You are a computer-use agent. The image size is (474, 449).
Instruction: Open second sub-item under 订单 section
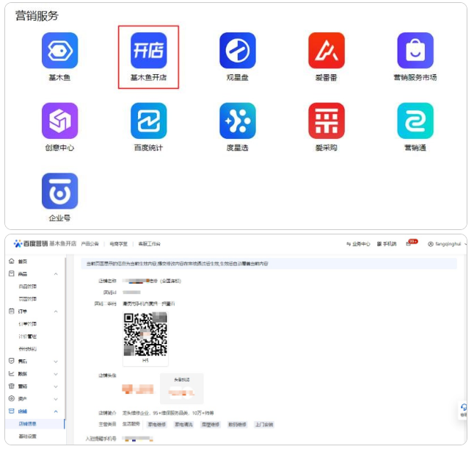[27, 337]
